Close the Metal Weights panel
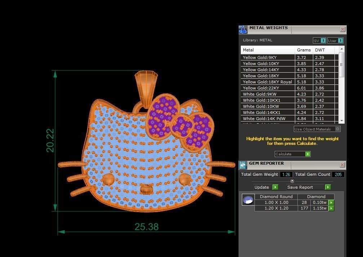Image resolution: width=363 pixels, height=257 pixels. point(342,29)
